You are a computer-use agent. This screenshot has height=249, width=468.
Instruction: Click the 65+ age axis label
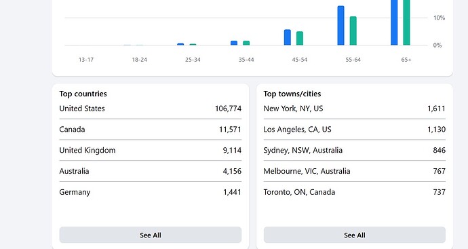(x=406, y=60)
